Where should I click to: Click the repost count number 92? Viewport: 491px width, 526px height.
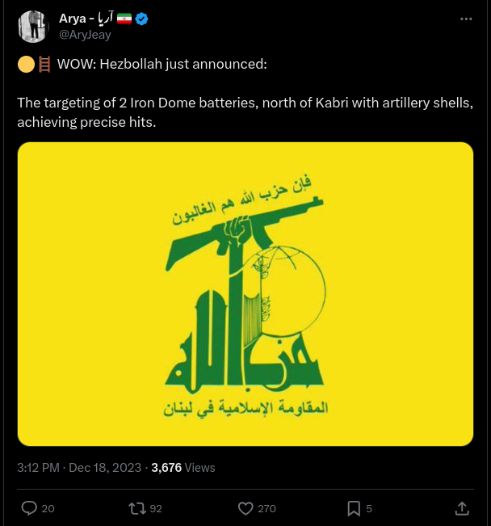pyautogui.click(x=156, y=508)
